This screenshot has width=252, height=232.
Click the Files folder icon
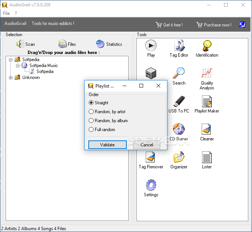(x=63, y=44)
